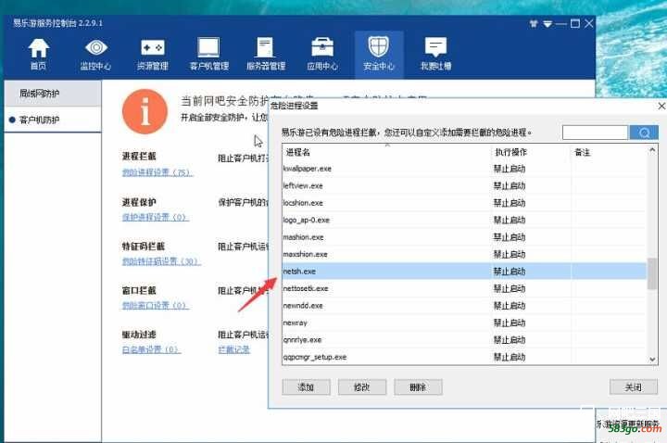The height and width of the screenshot is (443, 667).
Task: Open 危险窗口设置 (0) link
Action: (156, 306)
